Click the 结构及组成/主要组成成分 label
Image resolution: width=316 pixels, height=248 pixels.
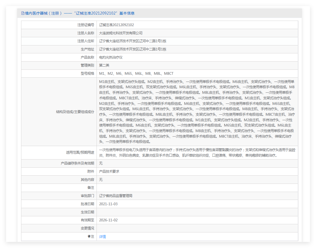(x=75, y=112)
